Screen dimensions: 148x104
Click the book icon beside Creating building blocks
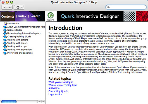5,37
